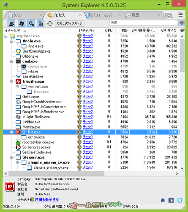
Task: Click the home icon in footer
Action: coord(163,200)
